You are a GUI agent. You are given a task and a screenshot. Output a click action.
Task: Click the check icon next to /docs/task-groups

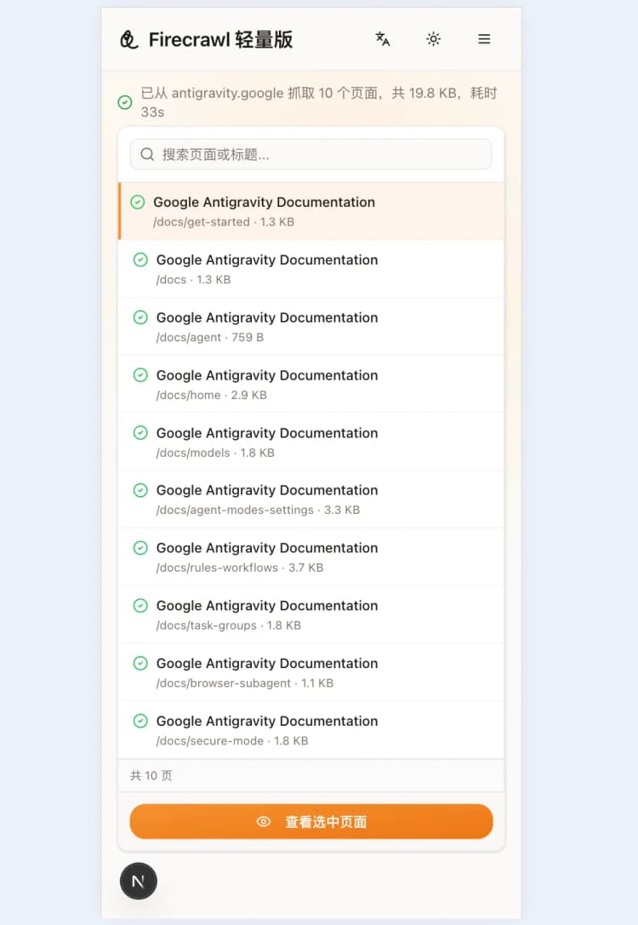(140, 605)
